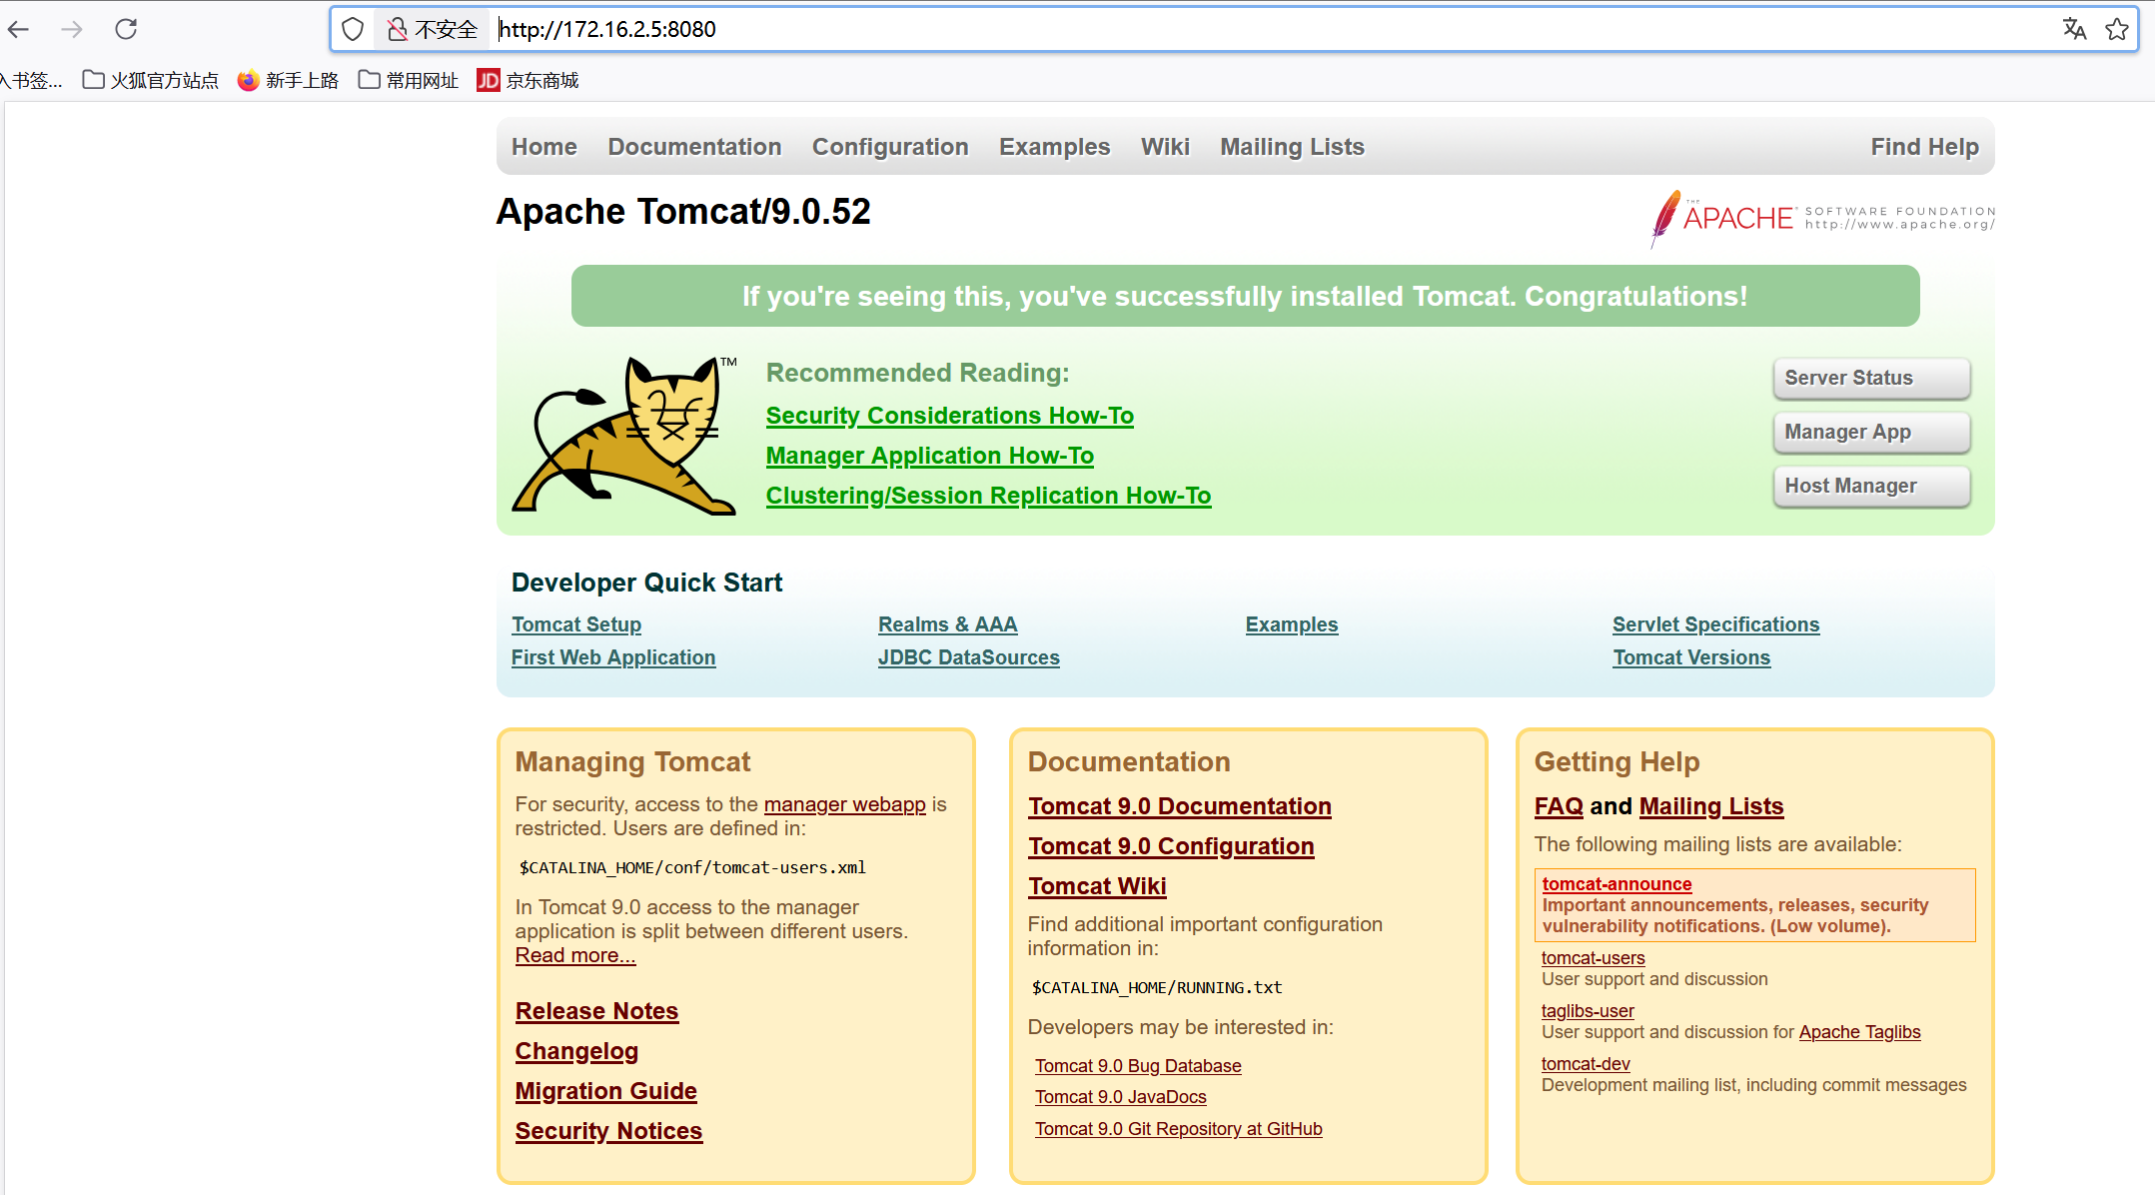The height and width of the screenshot is (1195, 2155).
Task: Open the tomcat-users mailing list link
Action: [1593, 958]
